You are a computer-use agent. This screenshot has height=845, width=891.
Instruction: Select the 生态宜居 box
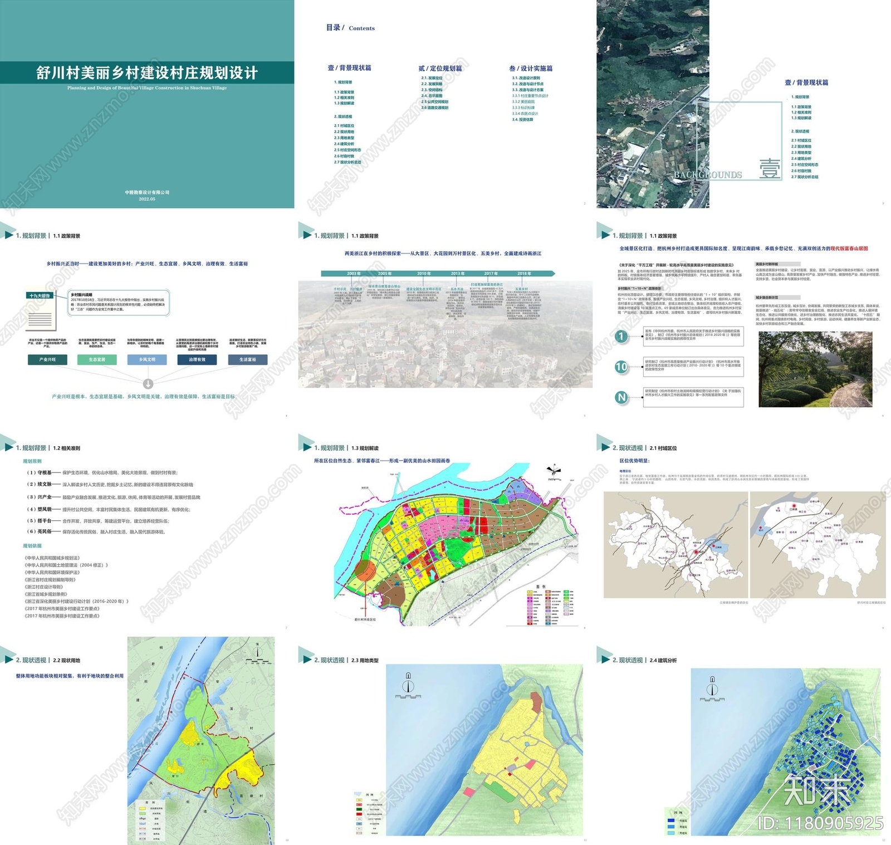(x=97, y=359)
